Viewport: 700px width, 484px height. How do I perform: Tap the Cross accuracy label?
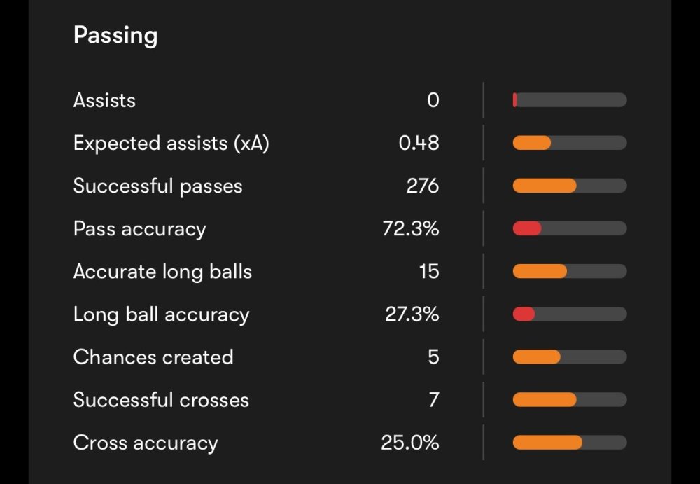coord(146,443)
